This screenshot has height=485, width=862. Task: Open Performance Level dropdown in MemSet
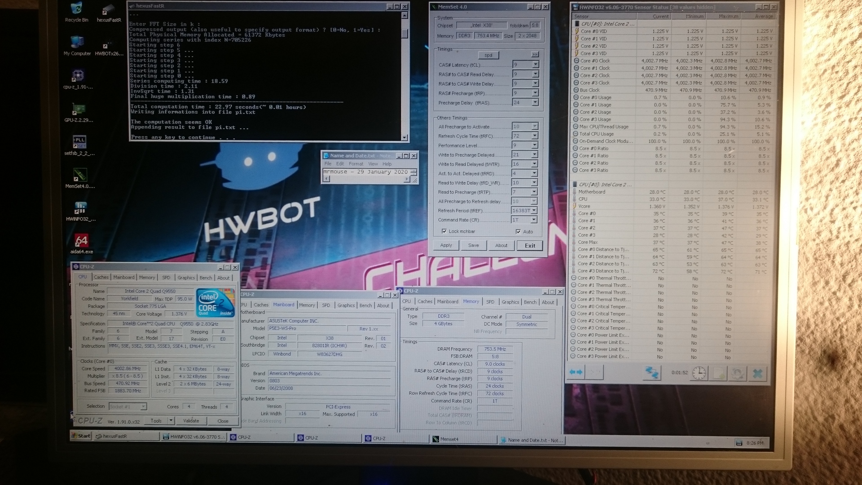coord(535,145)
